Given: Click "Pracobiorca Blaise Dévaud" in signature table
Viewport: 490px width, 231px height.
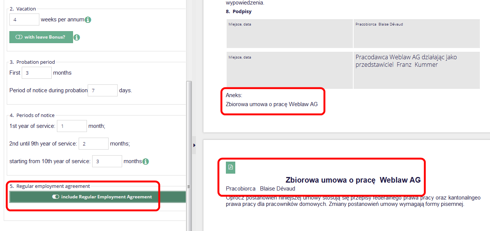Looking at the screenshot, I should (x=379, y=24).
